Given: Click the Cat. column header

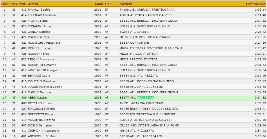Looking at the screenshot, I should pyautogui.click(x=108, y=4).
